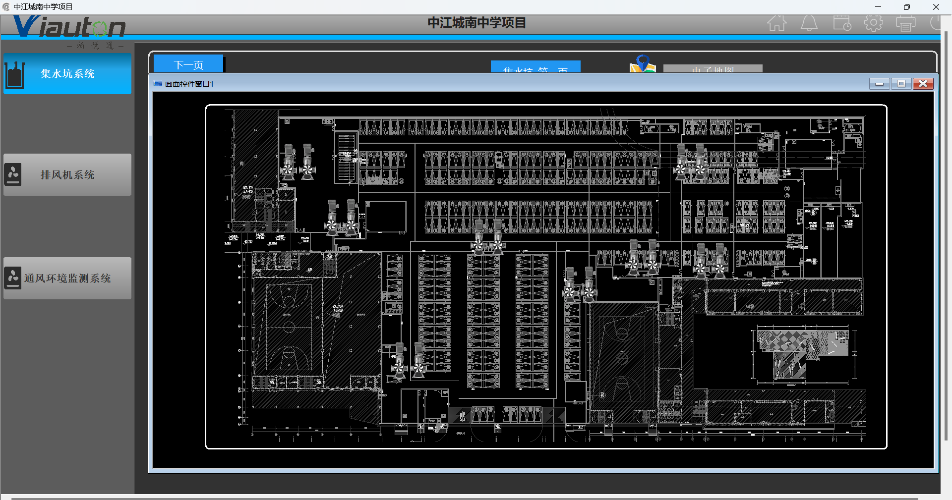Screen dimensions: 952x500
Task: Select right fan of the upper-right fan pair
Action: (700, 162)
